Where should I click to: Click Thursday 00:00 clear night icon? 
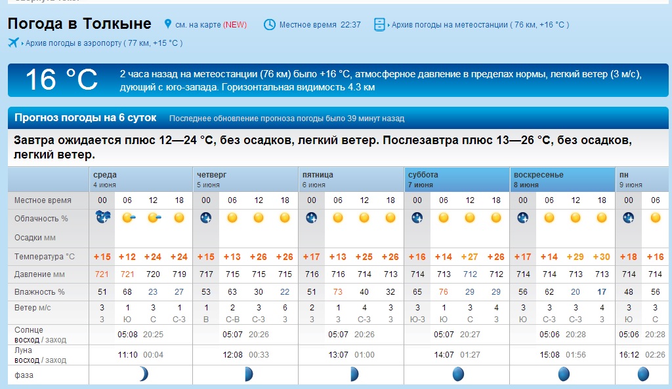pos(206,217)
